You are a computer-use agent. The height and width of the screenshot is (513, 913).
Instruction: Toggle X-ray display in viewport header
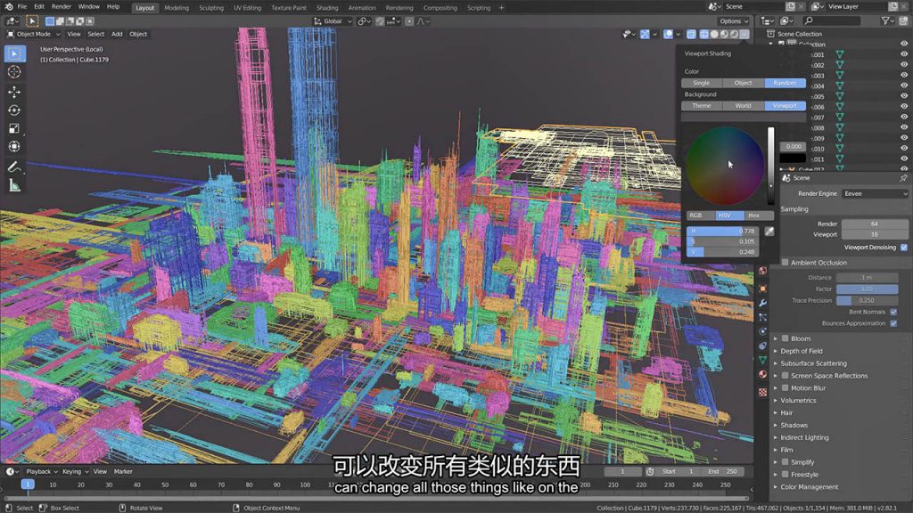691,35
